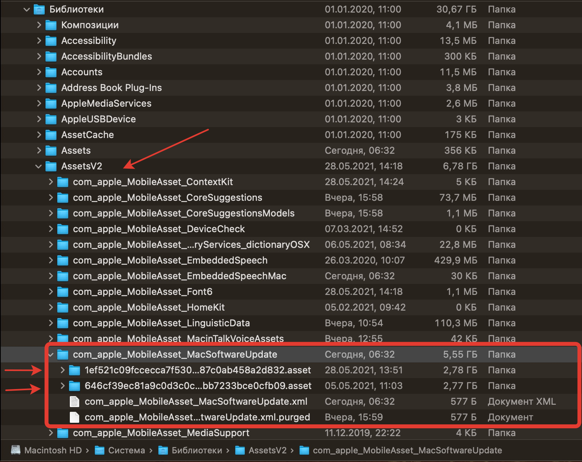Click the DeviceCheck folder icon

pos(63,229)
